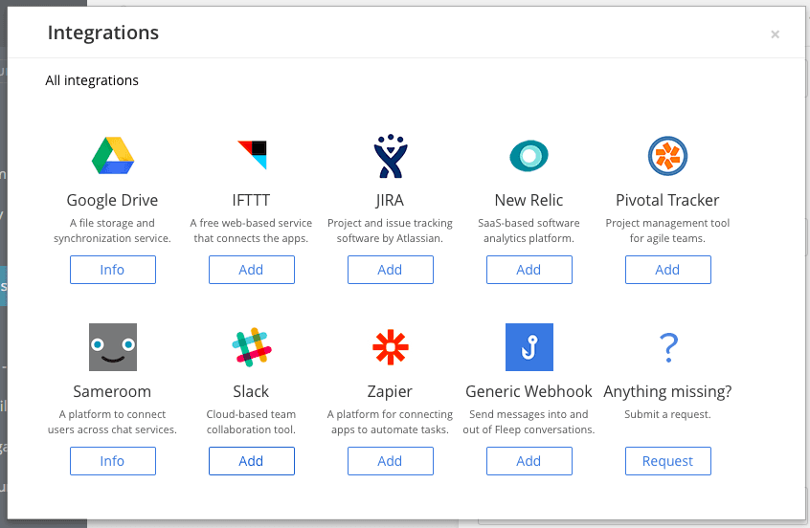This screenshot has height=528, width=810.
Task: Click the IFTTT logo icon
Action: click(252, 155)
